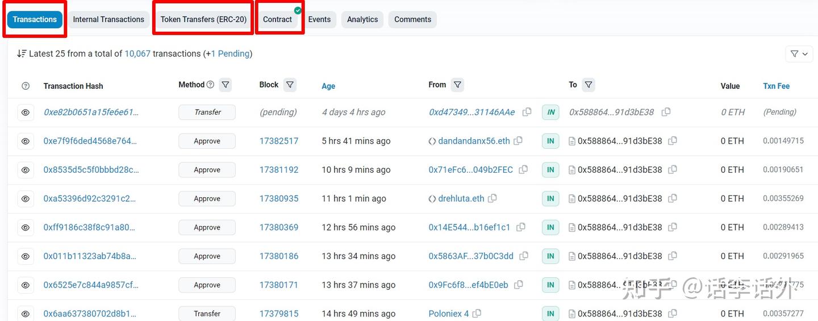Toggle Age column header format
This screenshot has width=818, height=321.
click(328, 86)
